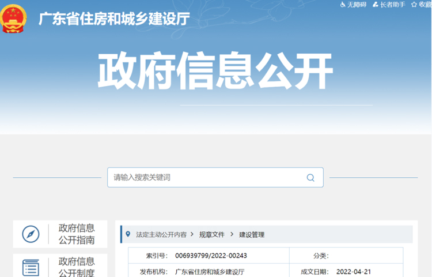Go to 法定主动公开内容 breadcrumb
Image resolution: width=432 pixels, height=277 pixels.
[161, 235]
